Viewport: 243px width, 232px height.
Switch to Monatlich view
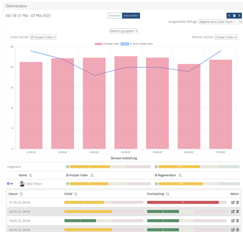click(115, 15)
